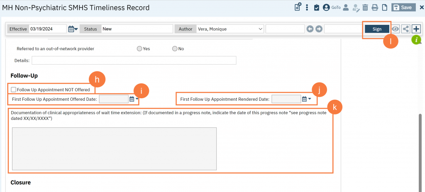The image size is (425, 192).
Task: Open the GoTo menu
Action: (336, 7)
